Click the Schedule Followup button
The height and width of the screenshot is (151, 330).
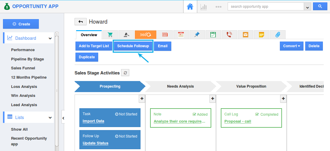(x=133, y=46)
